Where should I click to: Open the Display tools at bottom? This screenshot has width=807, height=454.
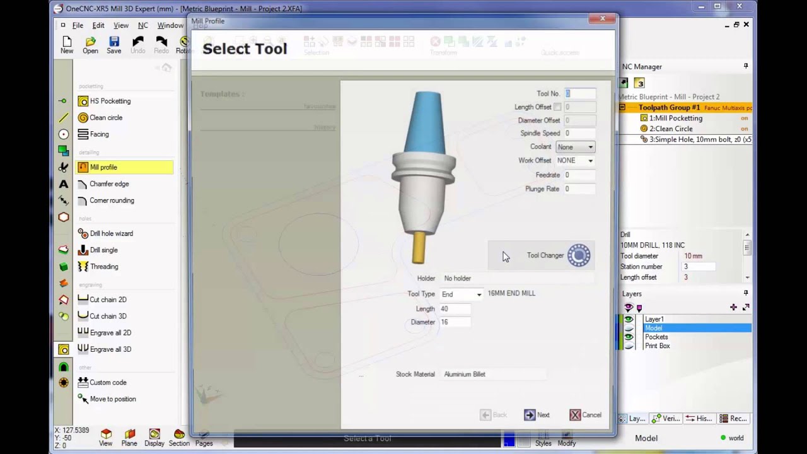tap(154, 438)
